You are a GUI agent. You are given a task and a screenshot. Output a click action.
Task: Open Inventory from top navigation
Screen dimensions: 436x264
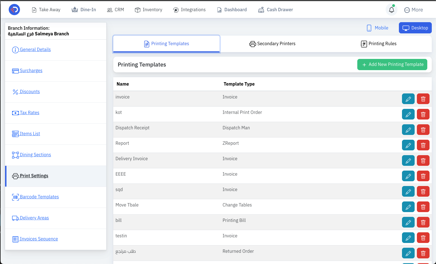click(148, 10)
